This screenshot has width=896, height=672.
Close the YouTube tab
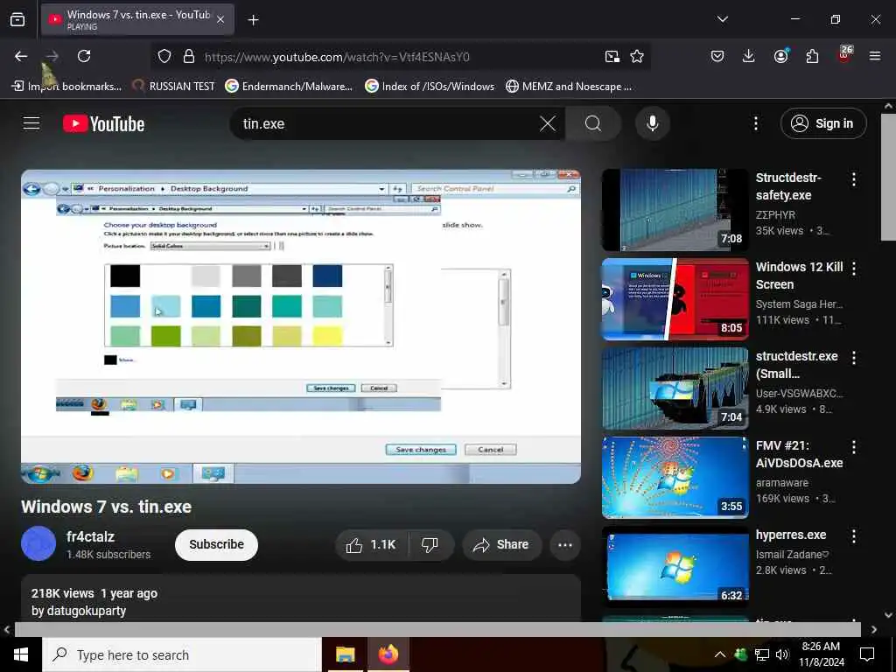(220, 19)
